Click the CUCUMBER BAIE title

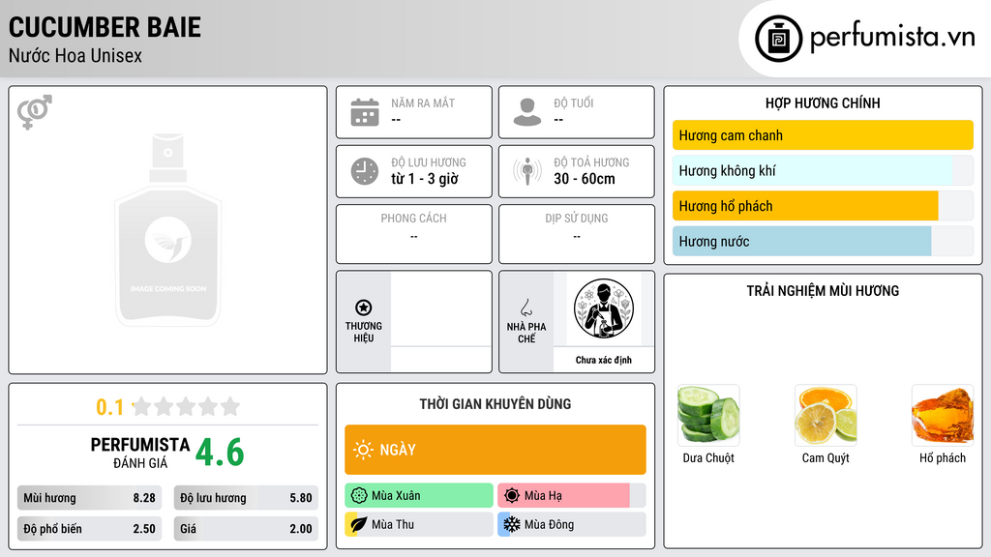pyautogui.click(x=105, y=27)
